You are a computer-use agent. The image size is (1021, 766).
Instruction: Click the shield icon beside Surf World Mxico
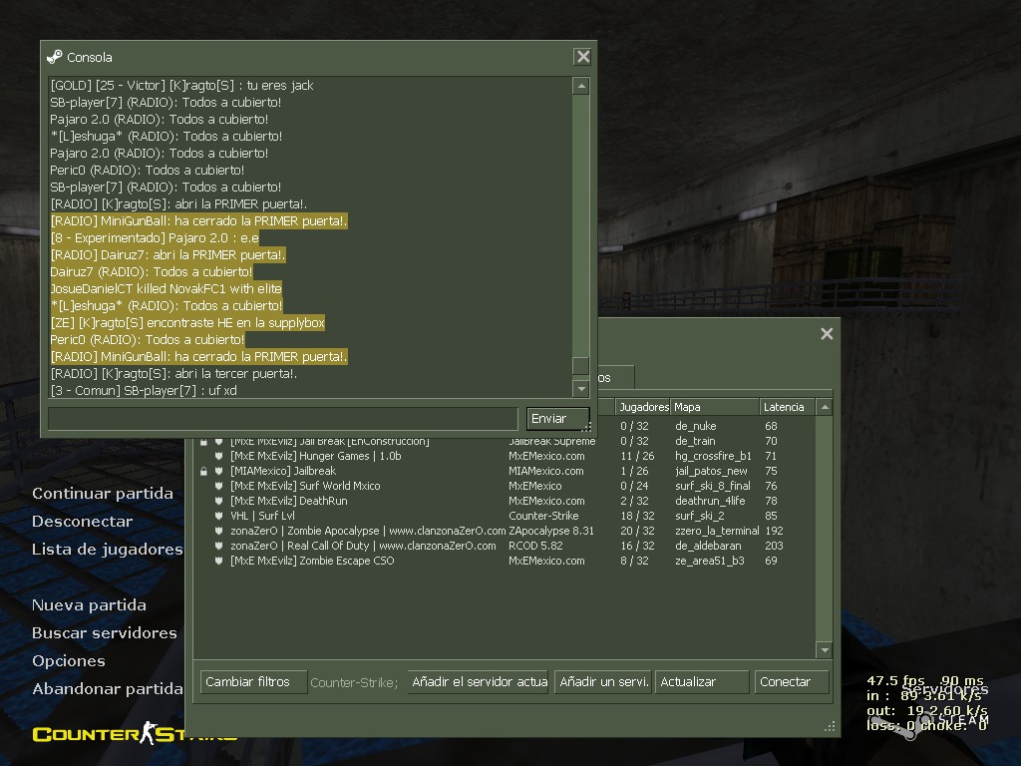point(218,486)
